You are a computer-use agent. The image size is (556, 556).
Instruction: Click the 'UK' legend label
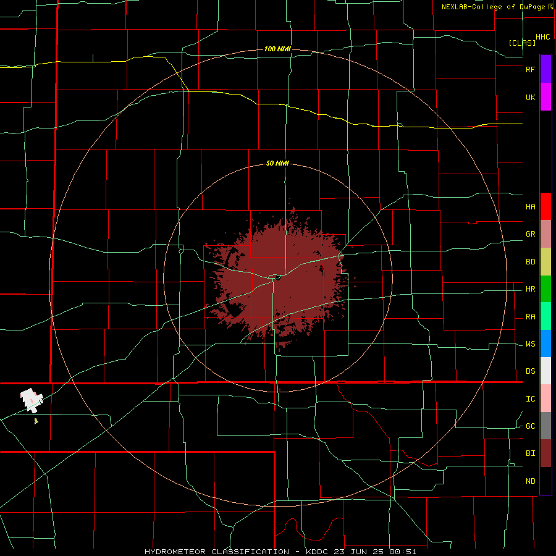pos(531,98)
